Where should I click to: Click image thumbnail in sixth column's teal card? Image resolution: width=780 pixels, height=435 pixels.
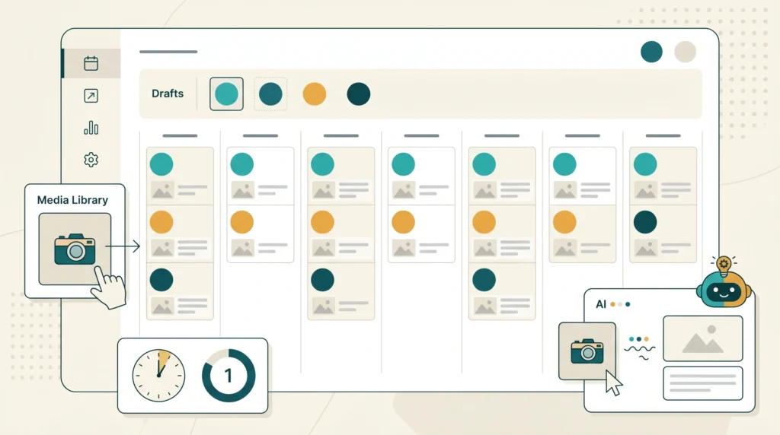point(565,190)
